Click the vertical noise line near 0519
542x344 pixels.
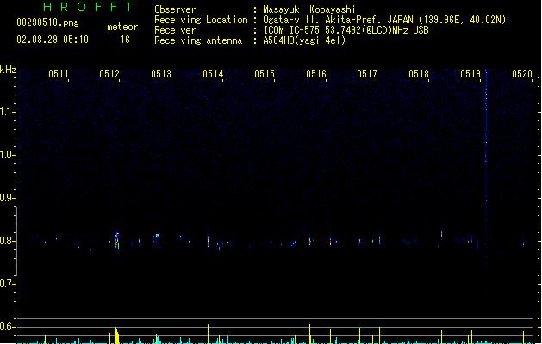(x=486, y=181)
